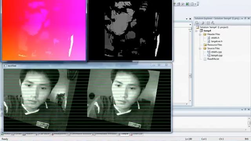This screenshot has width=251, height=141.
Task: Click the Ready status text
Action: 5,139
